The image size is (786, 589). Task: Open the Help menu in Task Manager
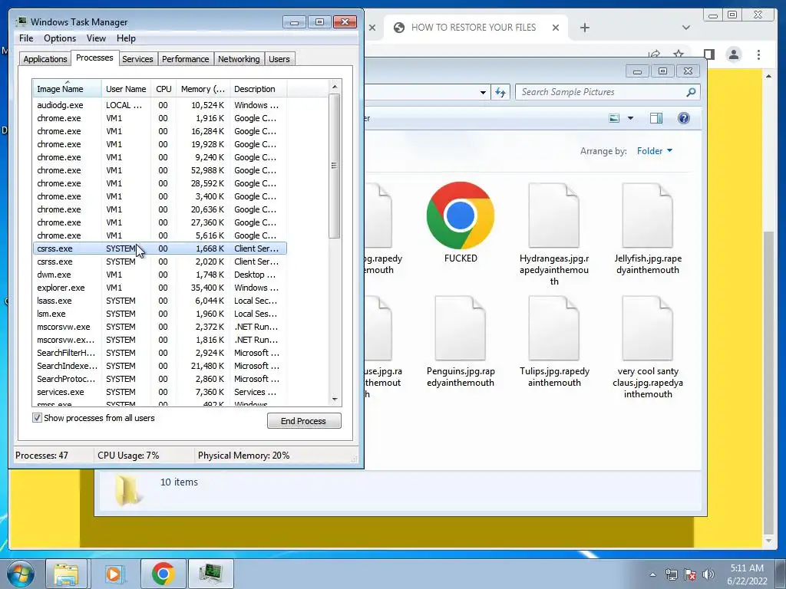(x=127, y=38)
